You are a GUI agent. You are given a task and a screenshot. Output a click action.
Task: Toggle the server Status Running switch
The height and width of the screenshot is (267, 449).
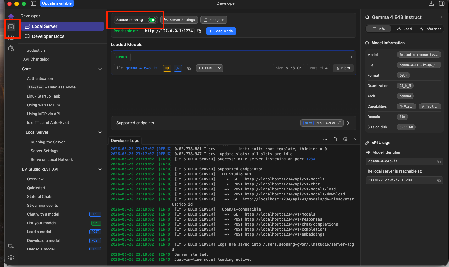pos(152,20)
